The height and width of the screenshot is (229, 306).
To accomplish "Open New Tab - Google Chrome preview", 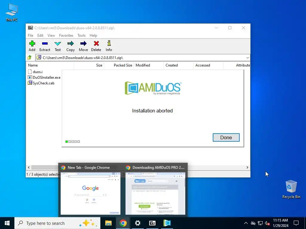I will [91, 190].
